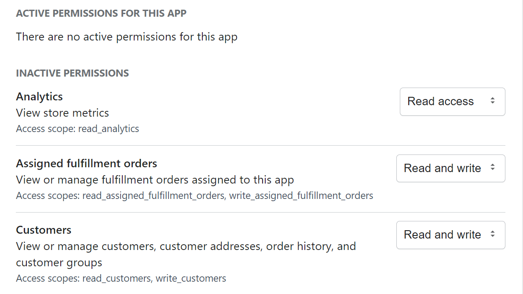Click the Active Permissions For This App heading

pyautogui.click(x=101, y=14)
